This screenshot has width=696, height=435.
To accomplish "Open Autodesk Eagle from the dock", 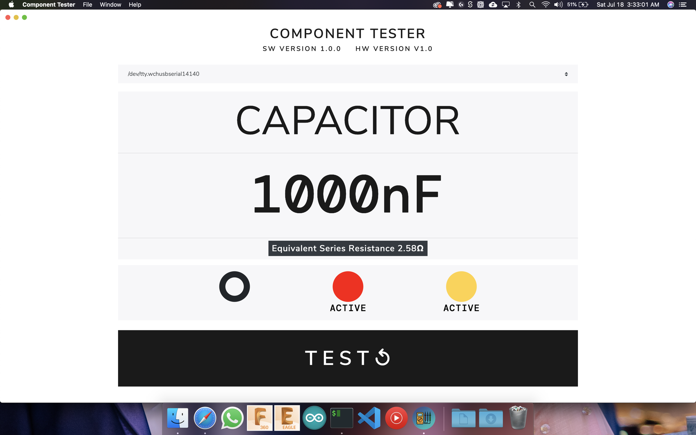I will pyautogui.click(x=287, y=418).
